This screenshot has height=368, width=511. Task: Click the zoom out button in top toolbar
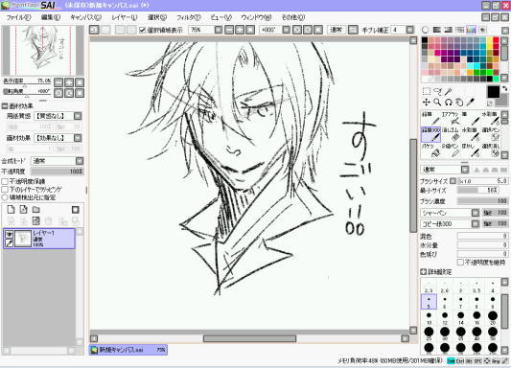pos(229,30)
